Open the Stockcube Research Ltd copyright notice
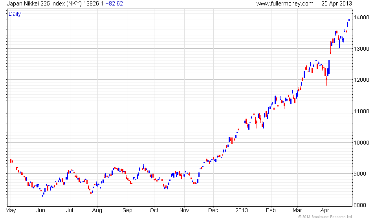This screenshot has width=385, height=220. (x=325, y=216)
